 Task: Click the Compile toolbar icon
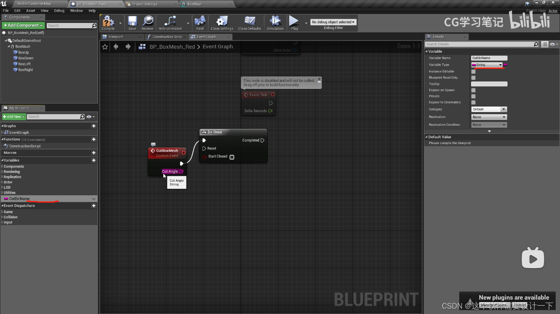(x=108, y=23)
